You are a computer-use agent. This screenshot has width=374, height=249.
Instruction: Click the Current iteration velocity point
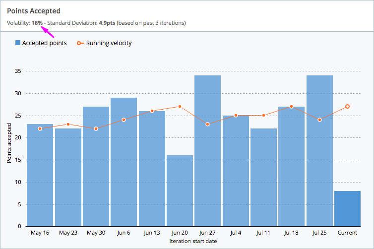point(348,106)
